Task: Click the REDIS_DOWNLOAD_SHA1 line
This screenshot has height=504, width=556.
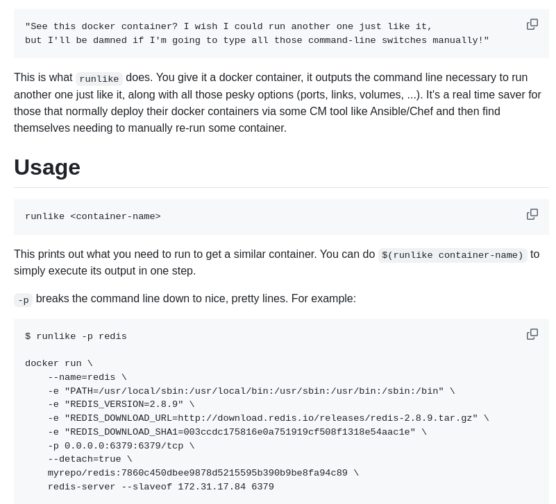Action: 237,432
